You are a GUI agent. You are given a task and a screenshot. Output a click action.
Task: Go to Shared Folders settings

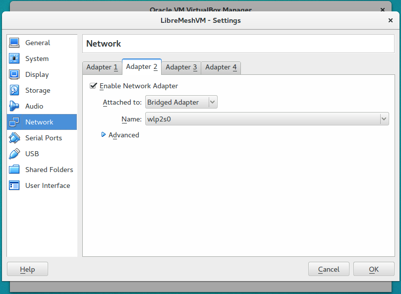coord(42,170)
